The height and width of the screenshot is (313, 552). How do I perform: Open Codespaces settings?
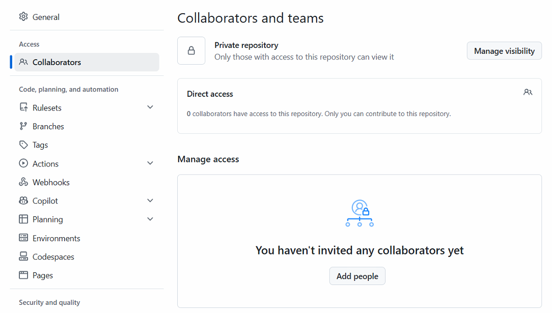click(87, 257)
